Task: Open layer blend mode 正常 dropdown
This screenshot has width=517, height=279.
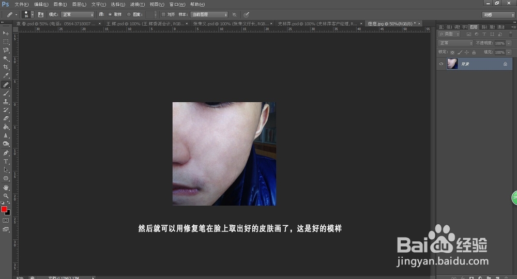Action: (x=455, y=43)
